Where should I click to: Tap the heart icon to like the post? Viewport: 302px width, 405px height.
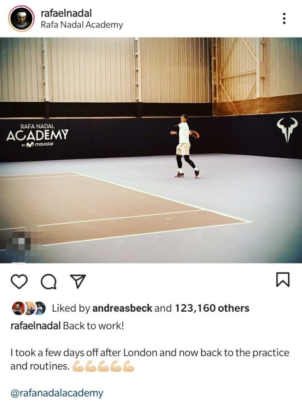point(19,281)
